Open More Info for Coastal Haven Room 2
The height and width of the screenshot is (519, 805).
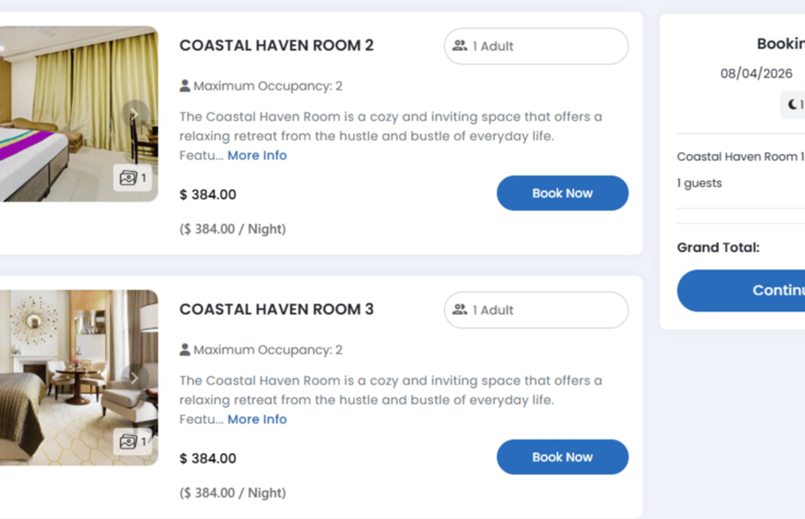tap(257, 155)
